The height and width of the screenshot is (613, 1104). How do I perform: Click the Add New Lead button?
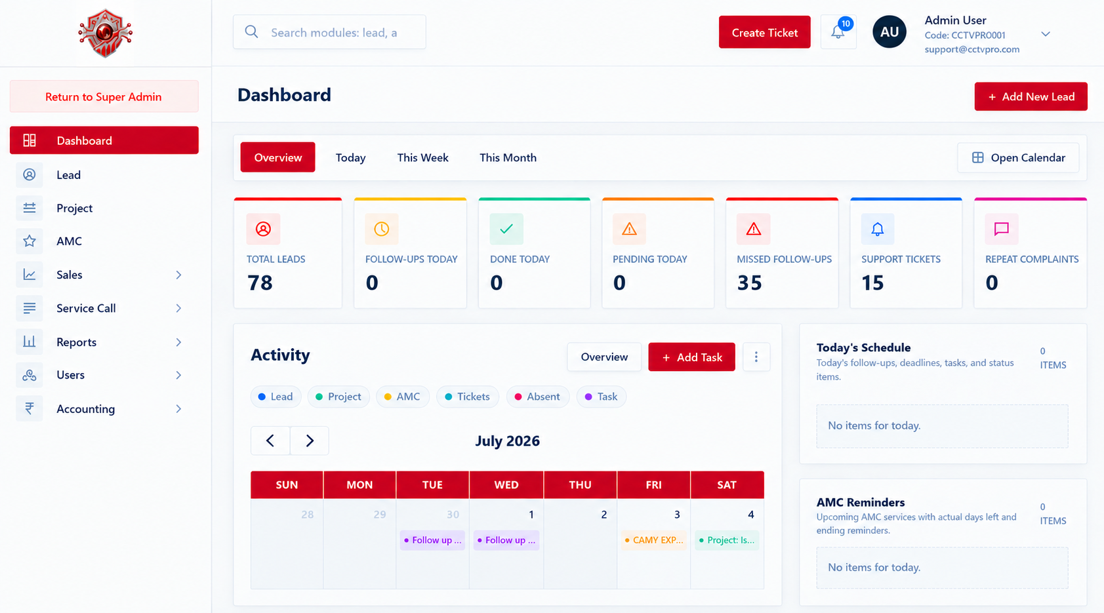coord(1031,96)
